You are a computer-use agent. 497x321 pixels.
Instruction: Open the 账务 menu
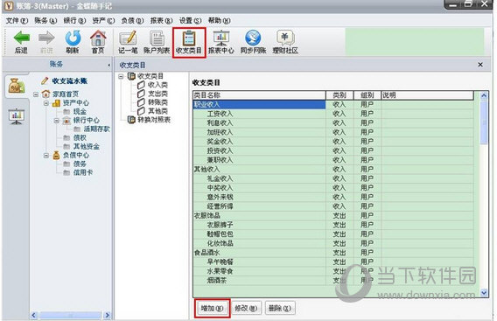point(45,21)
